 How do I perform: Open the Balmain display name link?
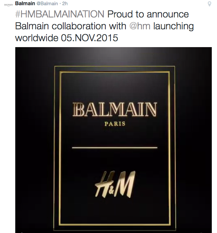pyautogui.click(x=25, y=3)
